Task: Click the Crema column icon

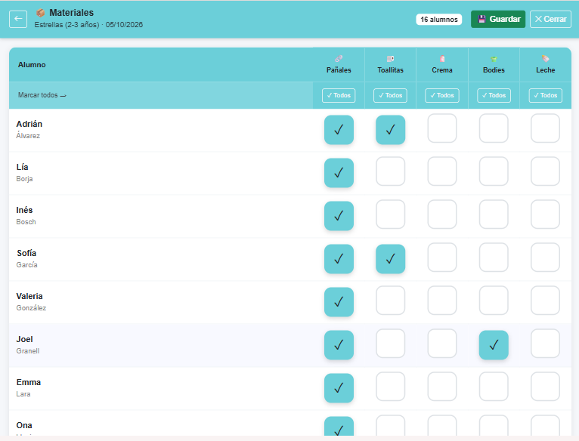Action: click(x=442, y=59)
